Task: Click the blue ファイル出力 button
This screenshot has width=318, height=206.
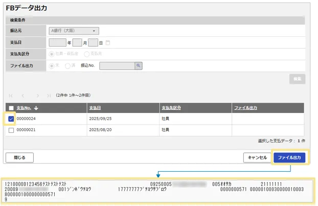Action: (289, 157)
